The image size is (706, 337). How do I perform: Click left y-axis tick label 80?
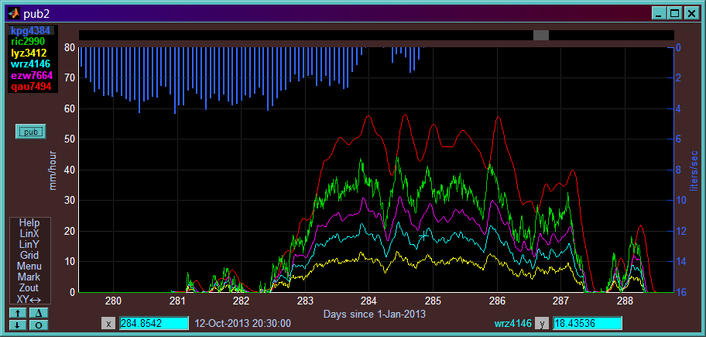coord(70,47)
